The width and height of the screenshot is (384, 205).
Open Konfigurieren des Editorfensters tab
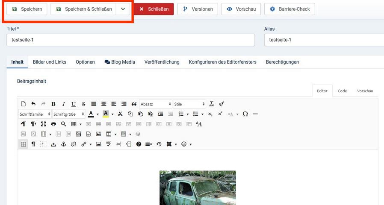tap(223, 62)
